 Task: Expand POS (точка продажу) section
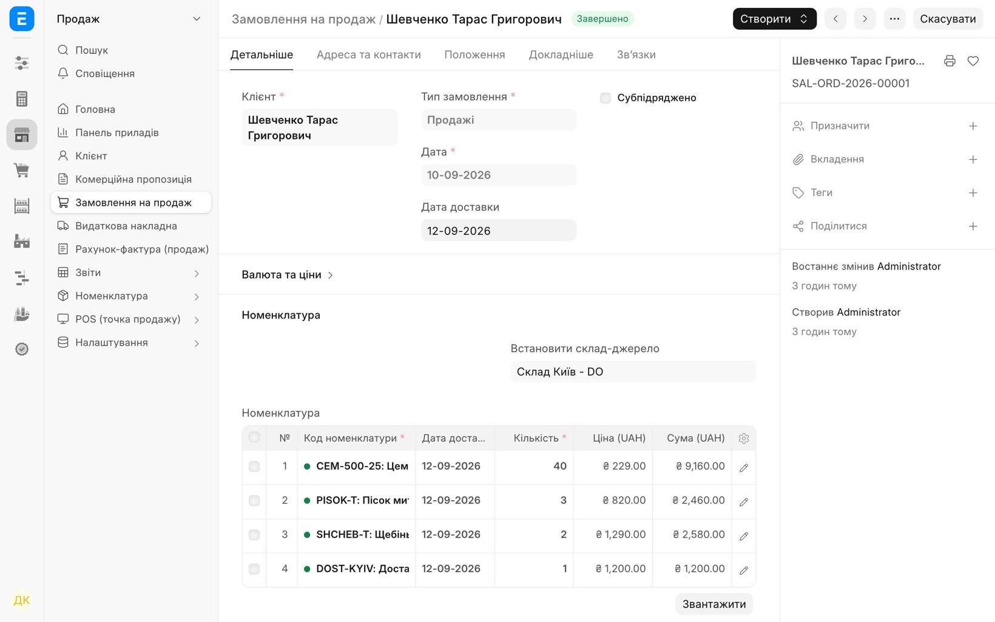(x=197, y=320)
